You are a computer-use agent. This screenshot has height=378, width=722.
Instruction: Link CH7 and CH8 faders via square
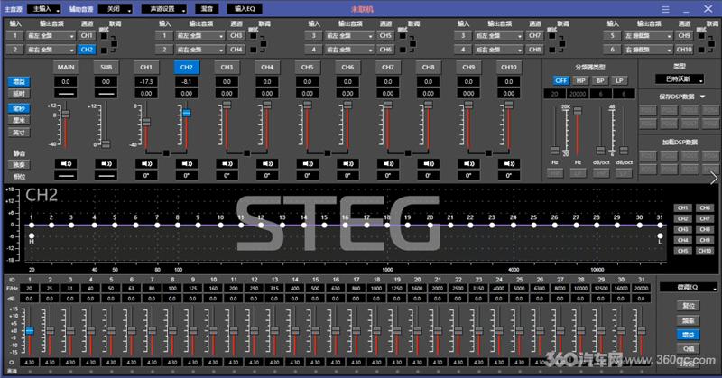408,152
